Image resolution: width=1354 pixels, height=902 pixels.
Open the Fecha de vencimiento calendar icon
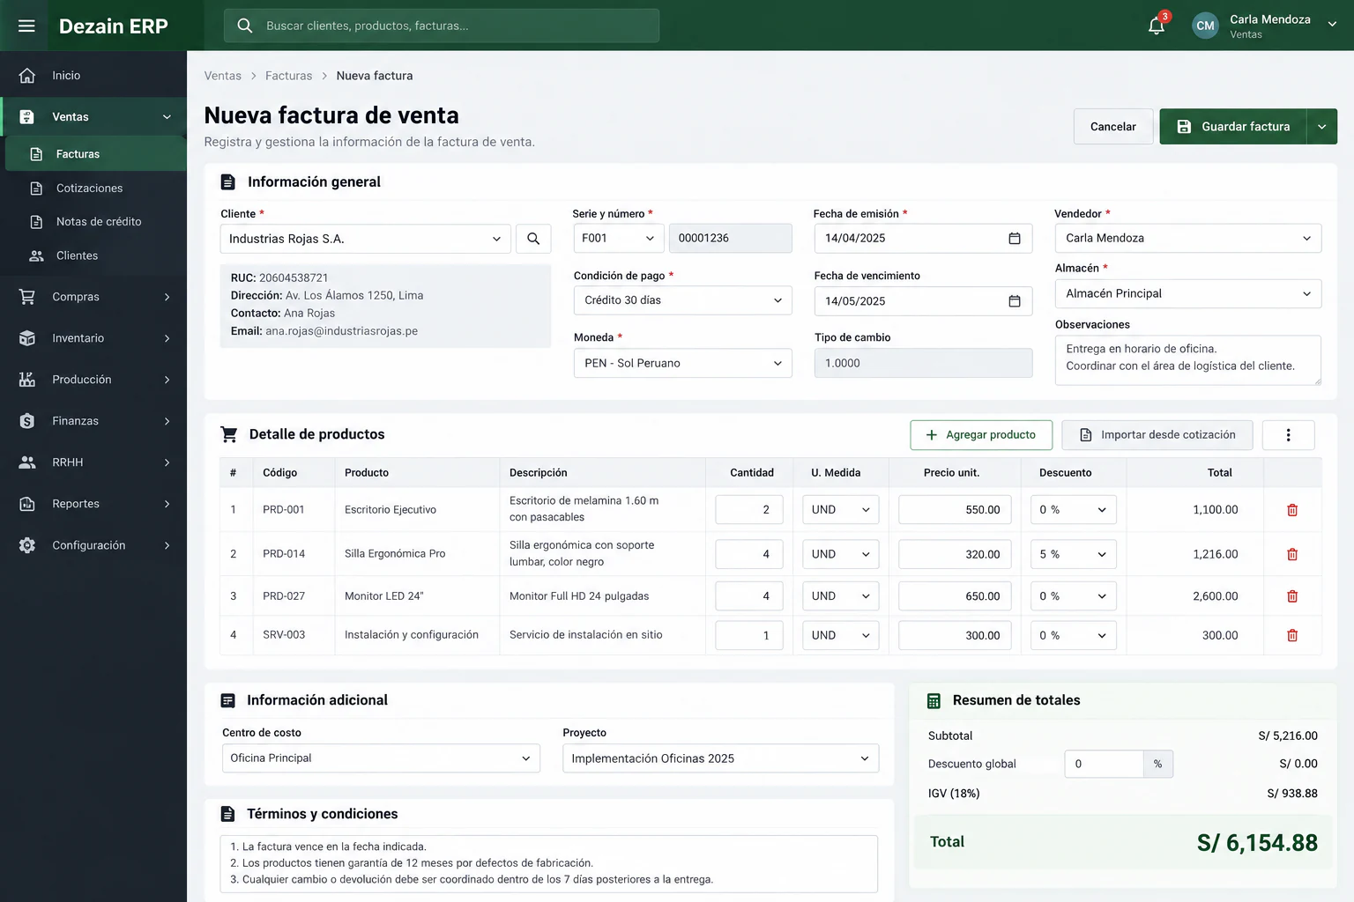click(1015, 301)
